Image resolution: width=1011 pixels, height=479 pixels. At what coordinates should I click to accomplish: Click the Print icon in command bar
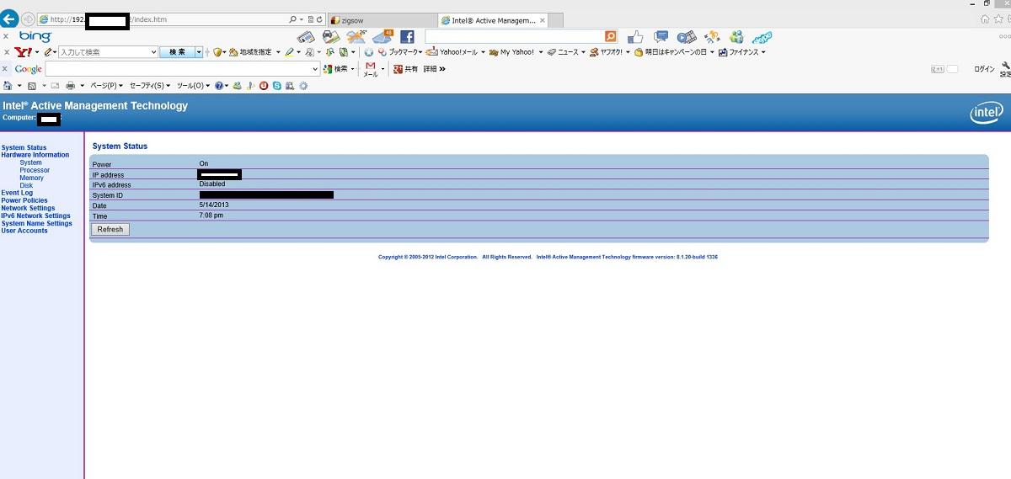click(71, 85)
